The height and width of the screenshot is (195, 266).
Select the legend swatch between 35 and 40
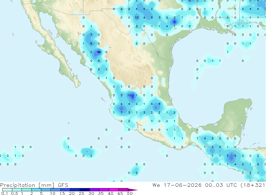click(104, 190)
